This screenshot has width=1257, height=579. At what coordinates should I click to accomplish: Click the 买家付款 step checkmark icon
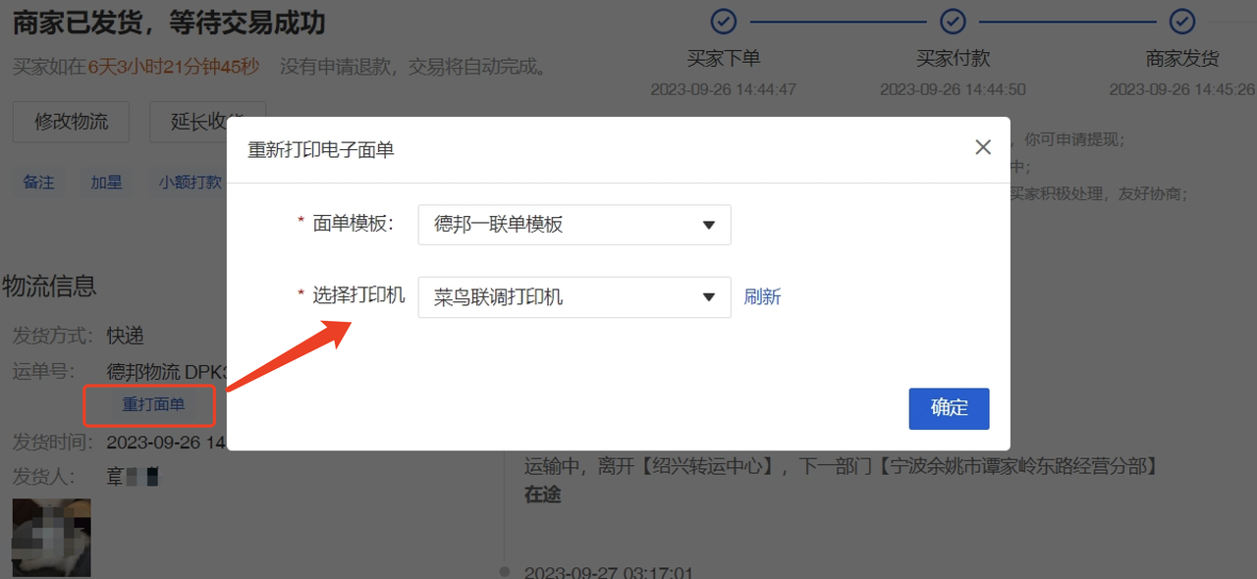pos(952,21)
